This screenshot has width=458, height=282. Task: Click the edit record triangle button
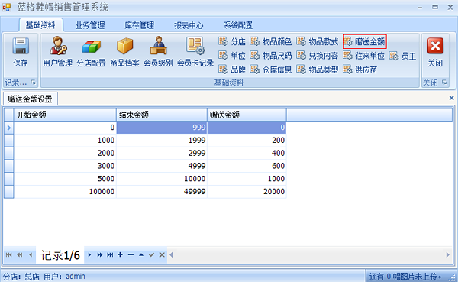[x=141, y=254]
